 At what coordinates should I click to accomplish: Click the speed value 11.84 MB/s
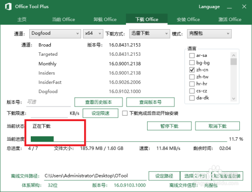168,148
